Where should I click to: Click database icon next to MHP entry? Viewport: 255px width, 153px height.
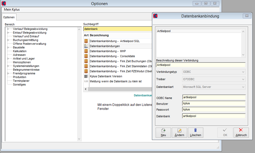click(86, 51)
